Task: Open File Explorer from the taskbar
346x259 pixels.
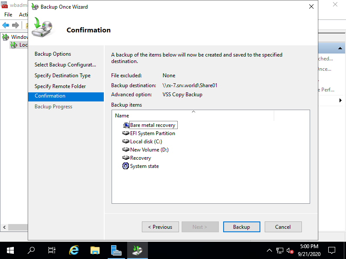Action: pos(95,250)
